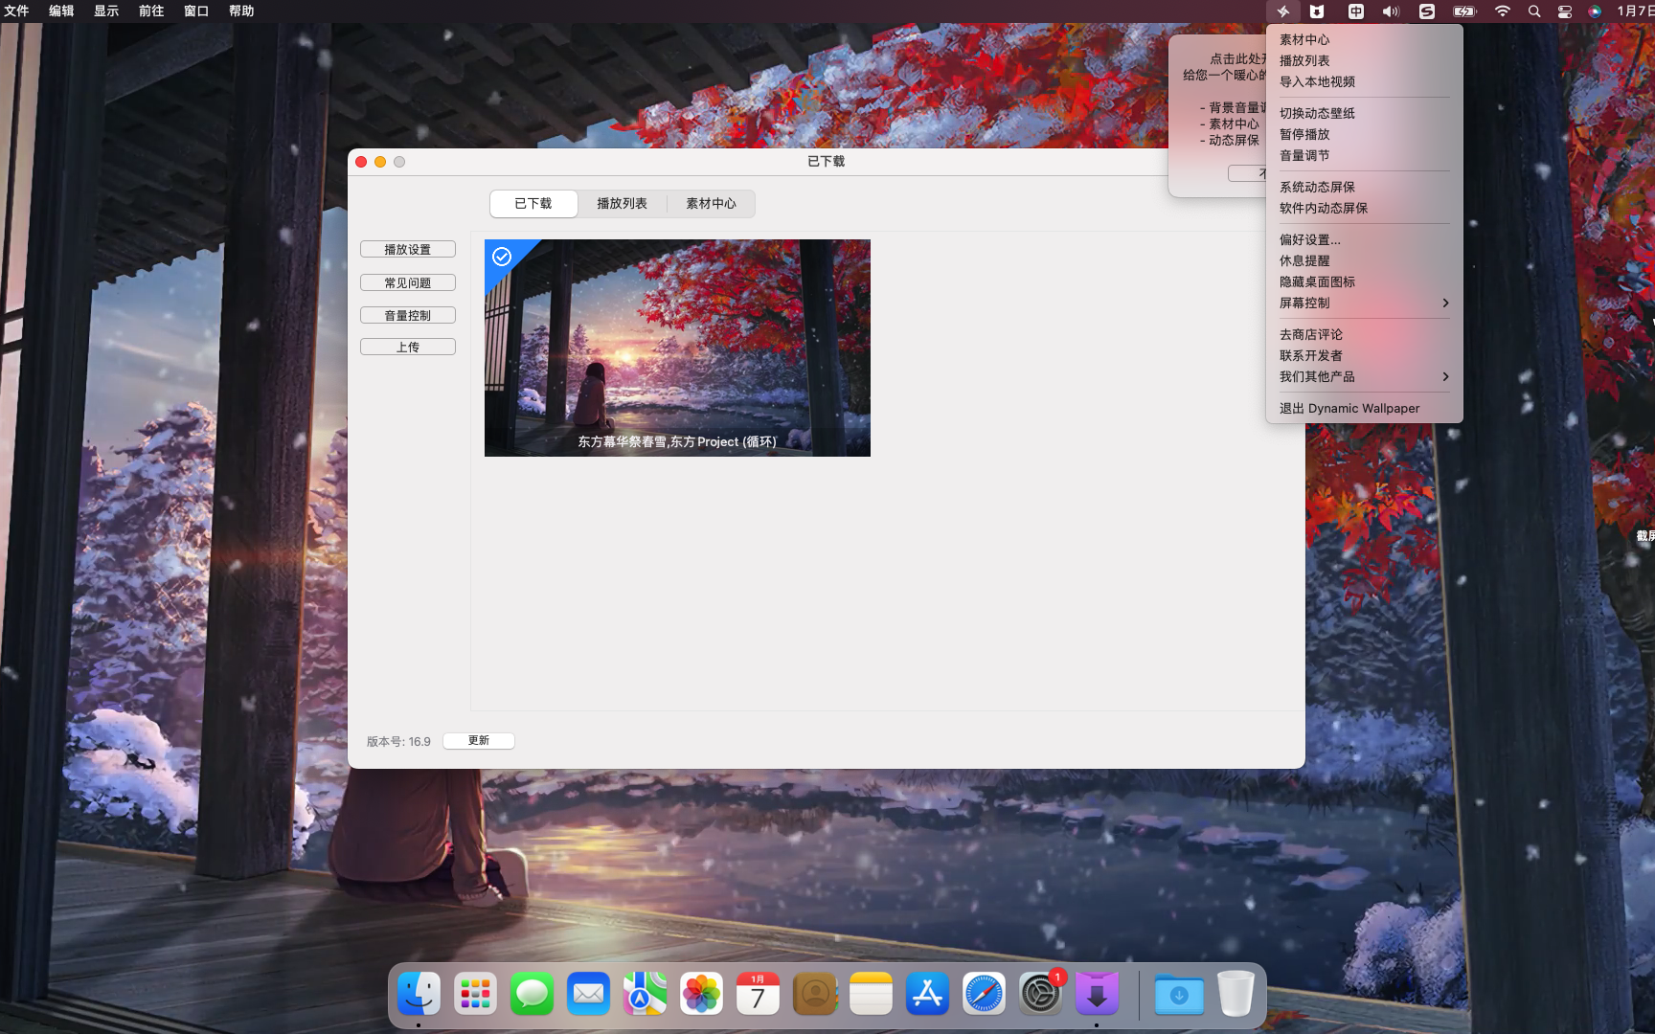The image size is (1655, 1034).
Task: Check battery status in the menu bar
Action: tap(1465, 11)
